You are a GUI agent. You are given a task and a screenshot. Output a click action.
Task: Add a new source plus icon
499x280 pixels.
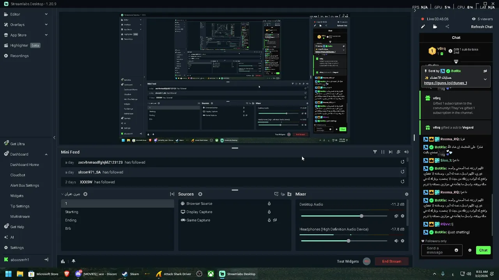(x=200, y=194)
